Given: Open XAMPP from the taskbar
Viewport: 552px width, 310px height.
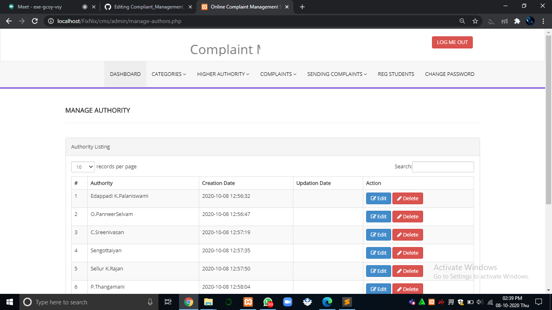Looking at the screenshot, I should [248, 302].
